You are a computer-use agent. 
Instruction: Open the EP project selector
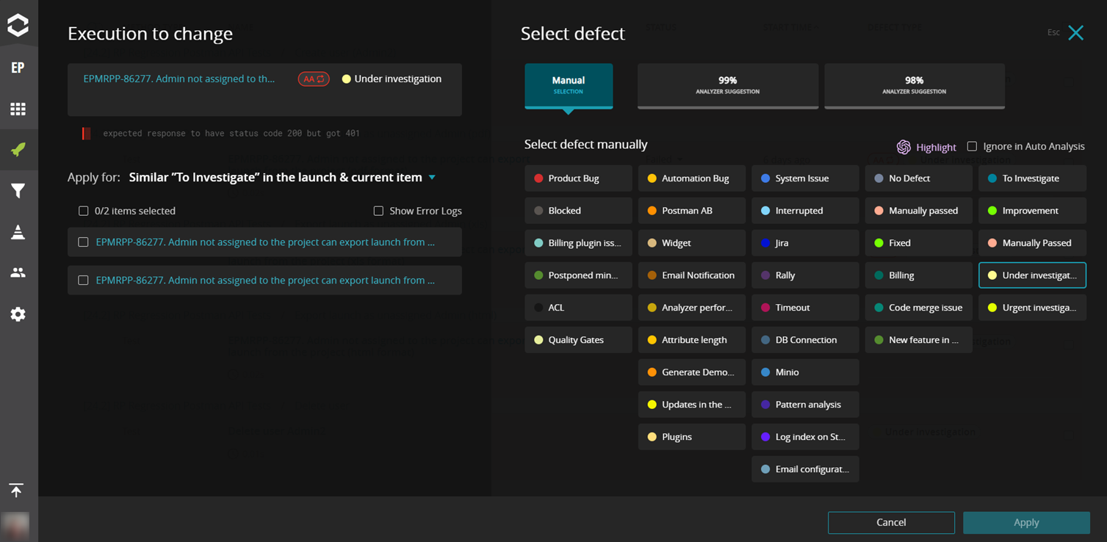pyautogui.click(x=18, y=68)
